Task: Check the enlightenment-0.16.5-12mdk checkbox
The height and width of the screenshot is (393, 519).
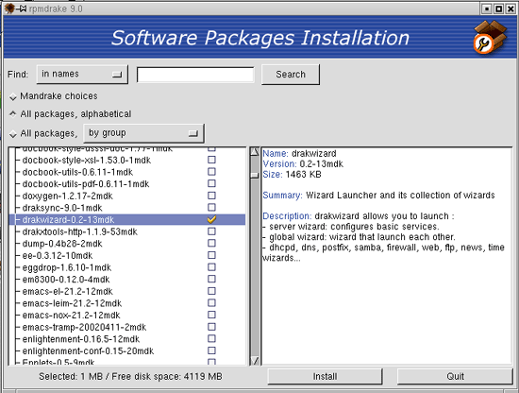Action: [211, 339]
